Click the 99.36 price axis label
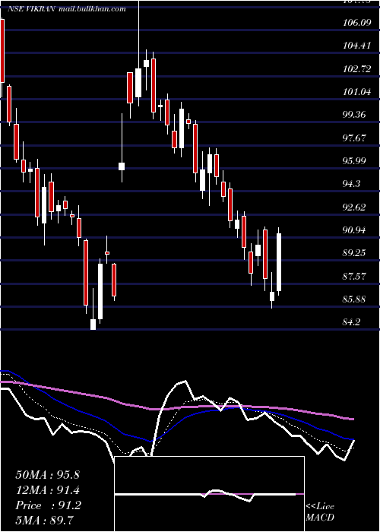This screenshot has height=532, width=380. coord(355,114)
